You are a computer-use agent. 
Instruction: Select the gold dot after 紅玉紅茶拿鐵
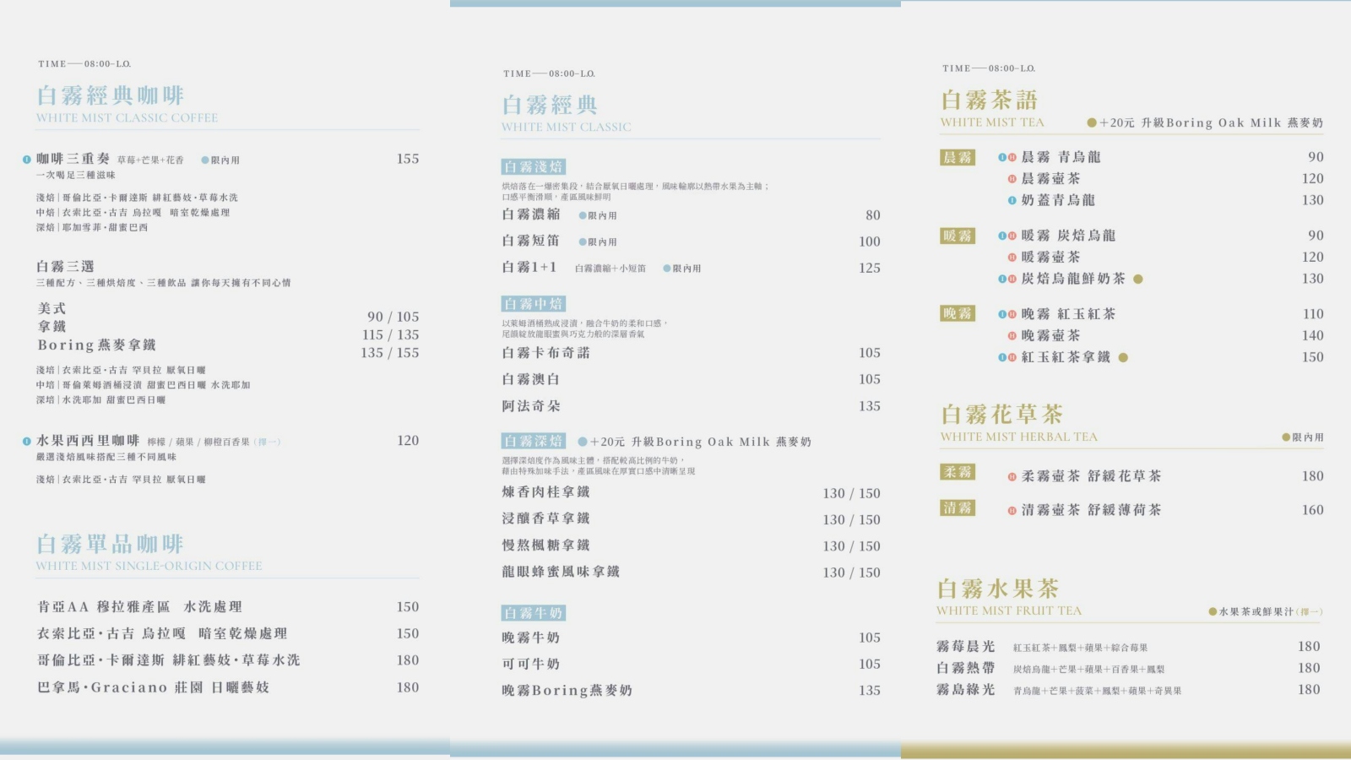(1121, 356)
